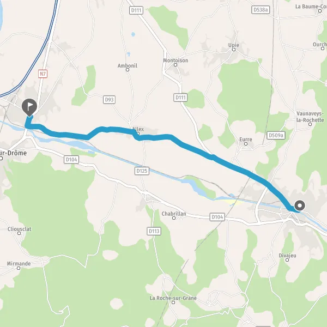The width and height of the screenshot is (327, 327).
Task: Click the D113 road shield
Action: point(154,231)
